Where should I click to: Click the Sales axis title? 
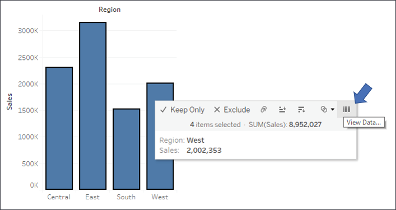[x=10, y=101]
